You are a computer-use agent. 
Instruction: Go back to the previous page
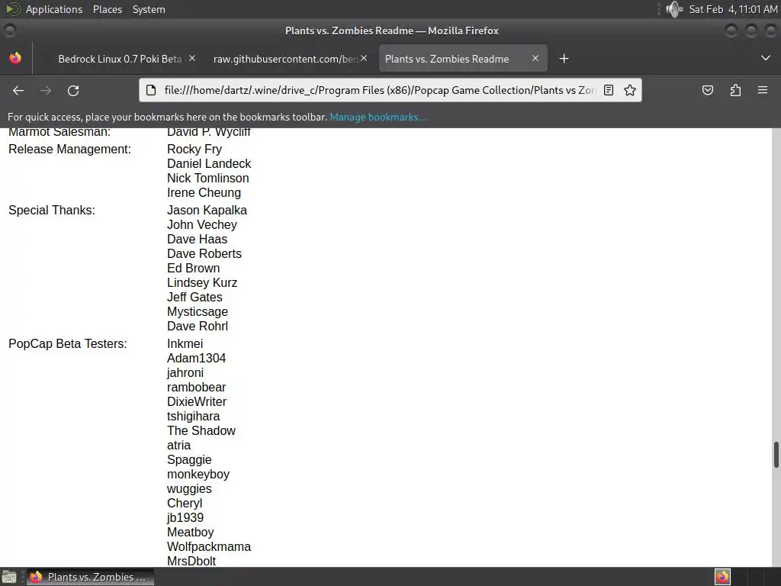pos(18,90)
